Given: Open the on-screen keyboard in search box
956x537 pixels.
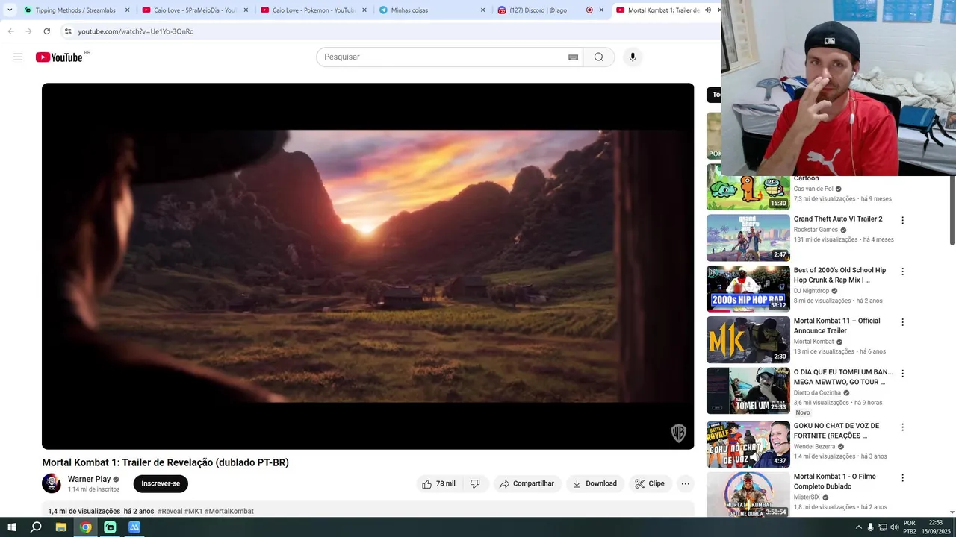Looking at the screenshot, I should (573, 57).
